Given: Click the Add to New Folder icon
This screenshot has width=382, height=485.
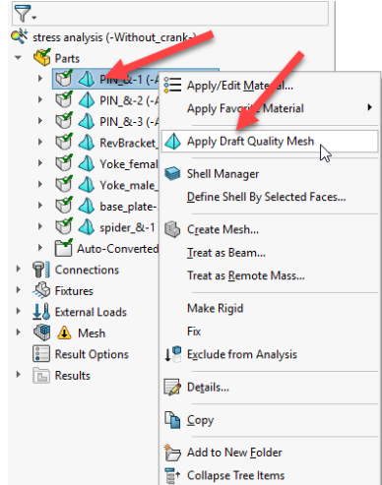Looking at the screenshot, I should click(172, 453).
